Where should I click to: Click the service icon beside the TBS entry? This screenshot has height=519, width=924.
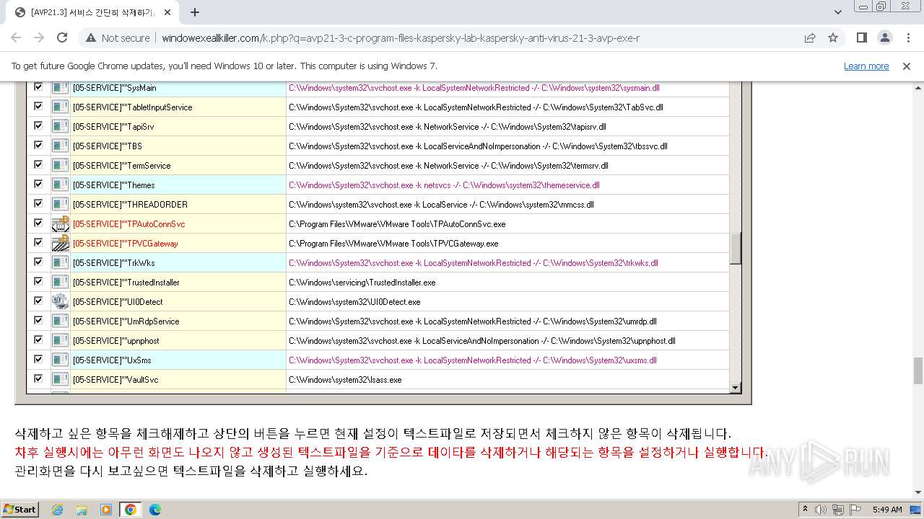pyautogui.click(x=60, y=146)
